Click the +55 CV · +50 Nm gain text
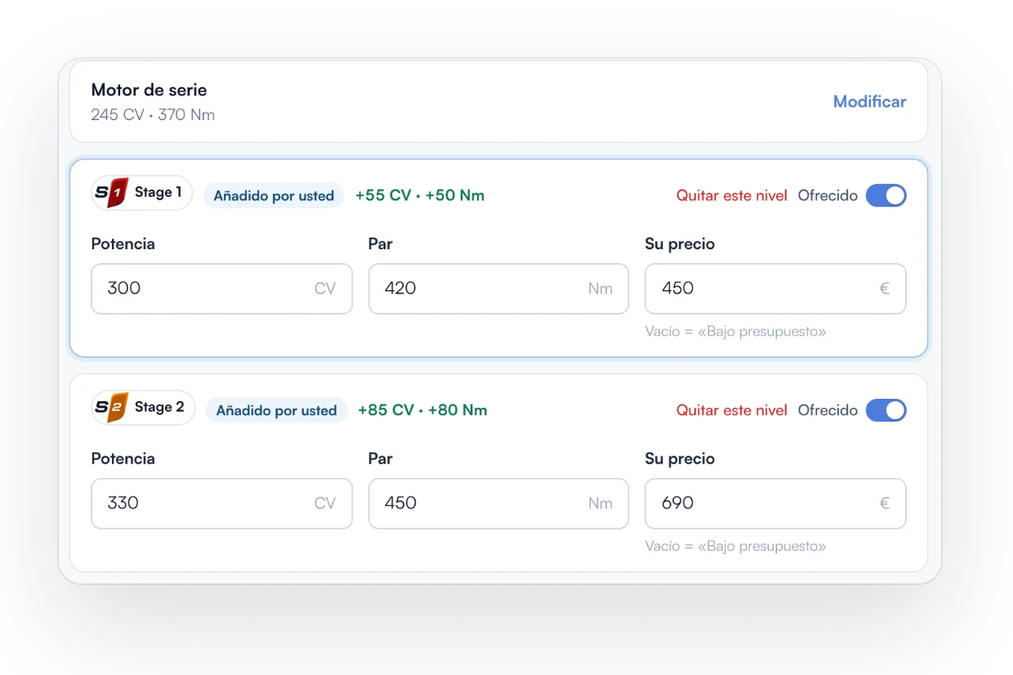This screenshot has width=1013, height=675. (x=420, y=195)
